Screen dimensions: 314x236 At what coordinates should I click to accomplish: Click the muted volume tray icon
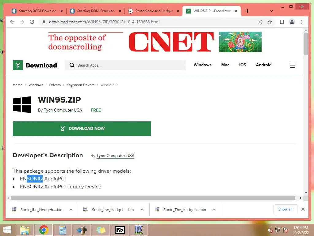click(270, 230)
